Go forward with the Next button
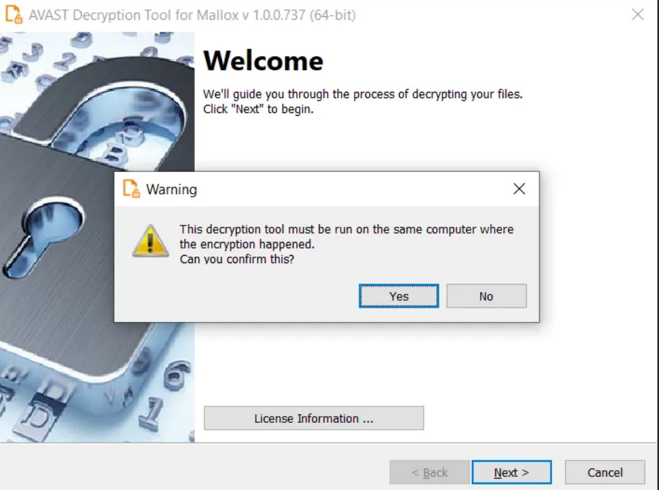The width and height of the screenshot is (659, 490). click(512, 472)
